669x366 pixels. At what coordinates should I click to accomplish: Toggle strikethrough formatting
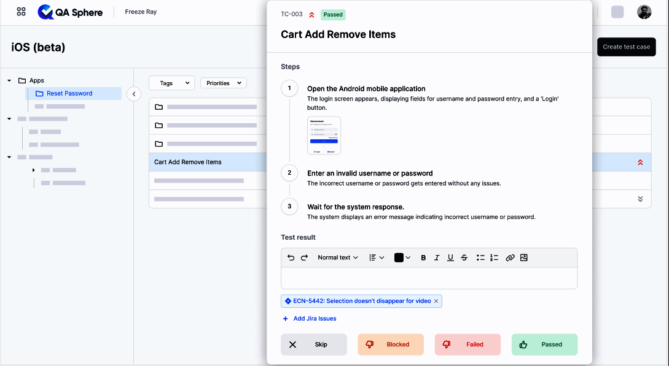(x=464, y=258)
